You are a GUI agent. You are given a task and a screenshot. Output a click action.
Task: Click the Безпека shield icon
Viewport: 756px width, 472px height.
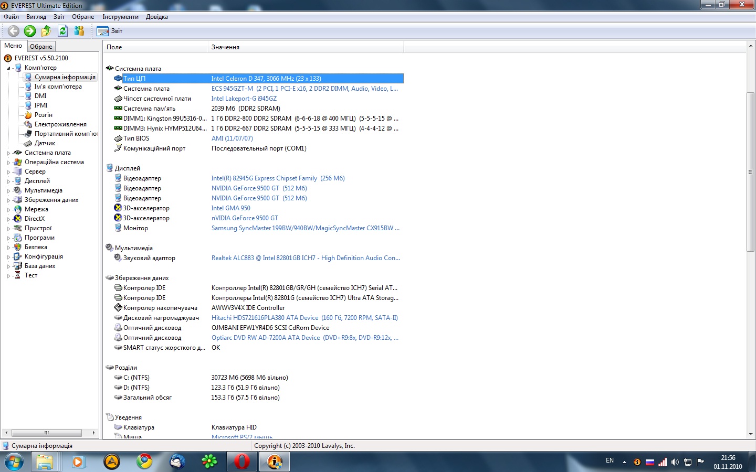18,247
